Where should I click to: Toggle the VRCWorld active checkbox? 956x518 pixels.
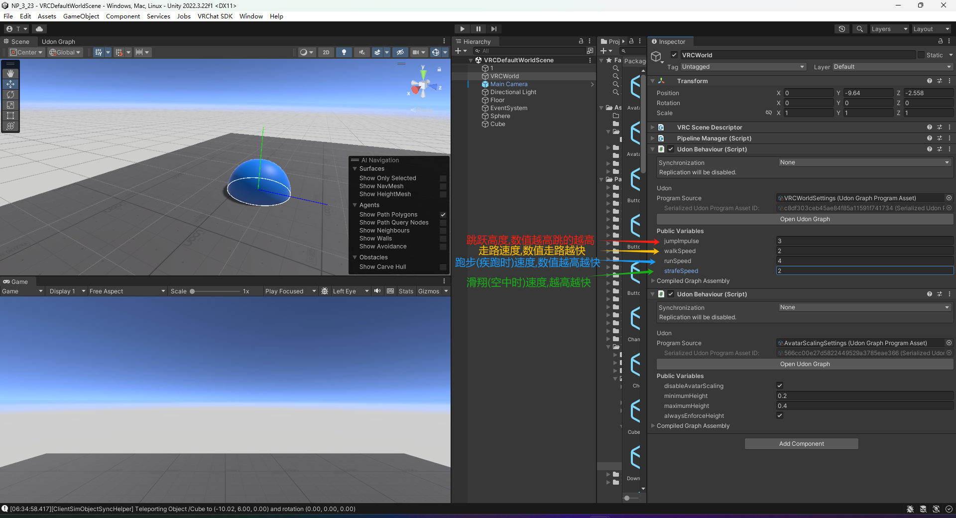pyautogui.click(x=674, y=55)
